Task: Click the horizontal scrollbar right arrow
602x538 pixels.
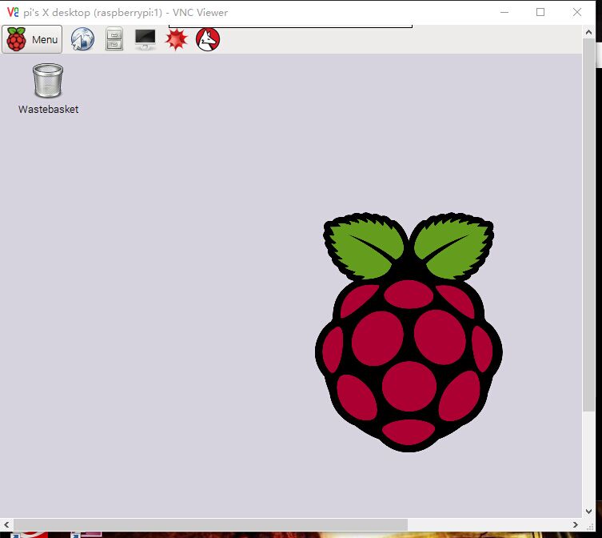Action: [575, 524]
